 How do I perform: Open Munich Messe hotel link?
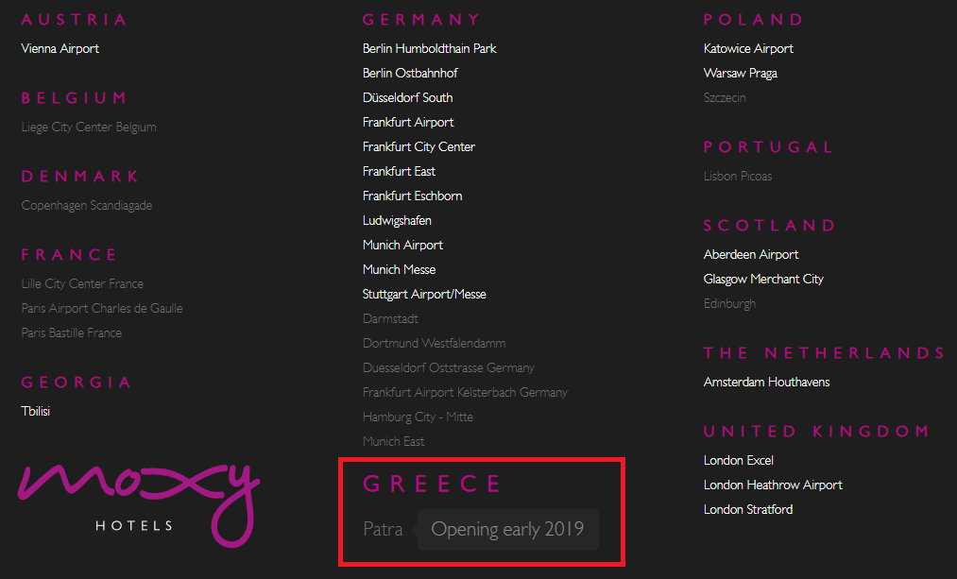click(x=399, y=269)
